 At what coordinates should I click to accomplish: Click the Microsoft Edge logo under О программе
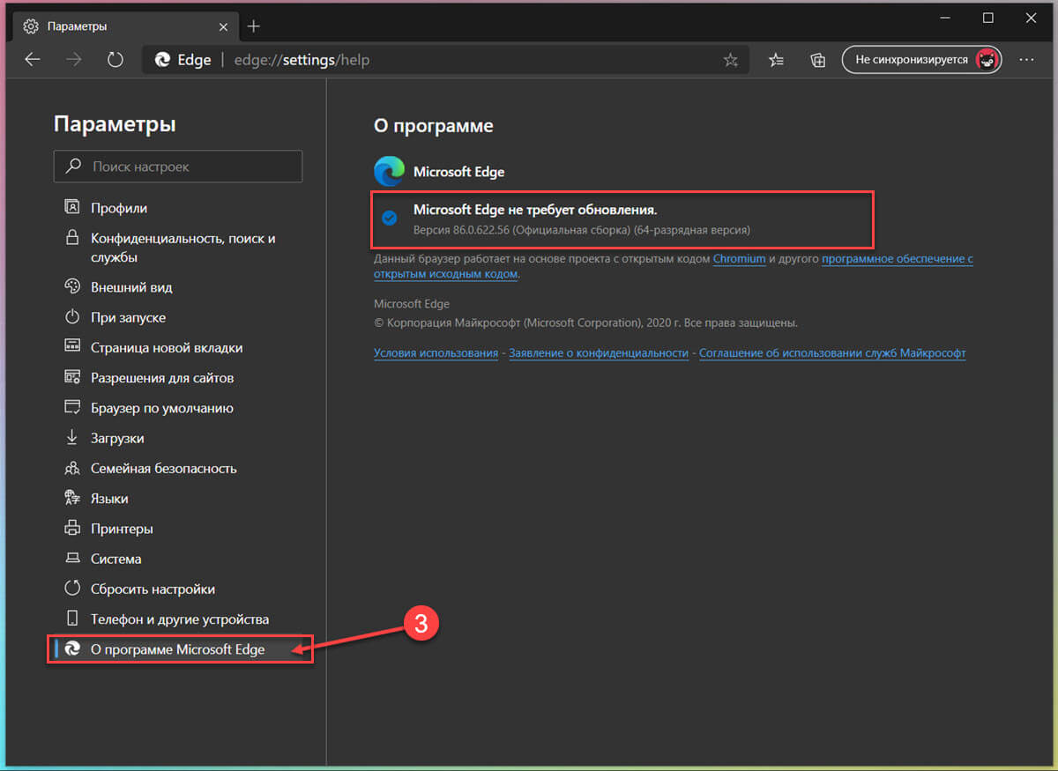(389, 171)
